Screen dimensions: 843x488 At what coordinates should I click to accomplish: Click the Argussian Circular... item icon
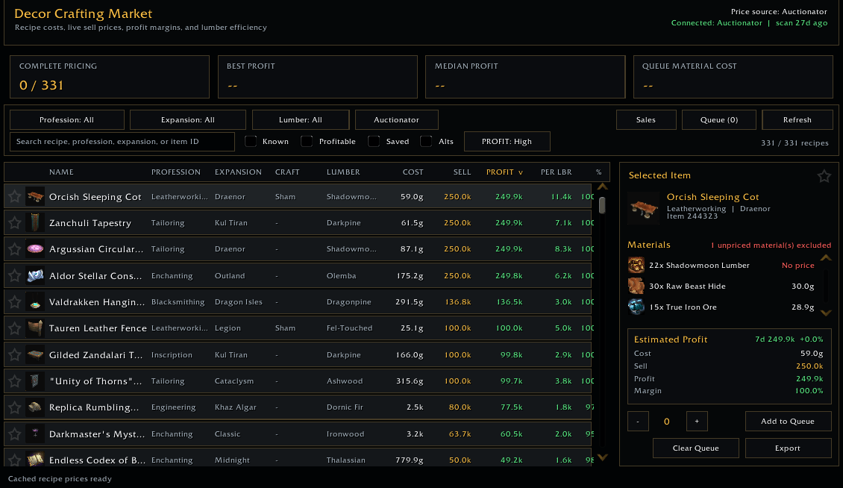(x=35, y=249)
